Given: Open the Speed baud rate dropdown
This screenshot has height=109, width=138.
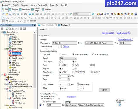Looking at the screenshot, I should (68, 58).
